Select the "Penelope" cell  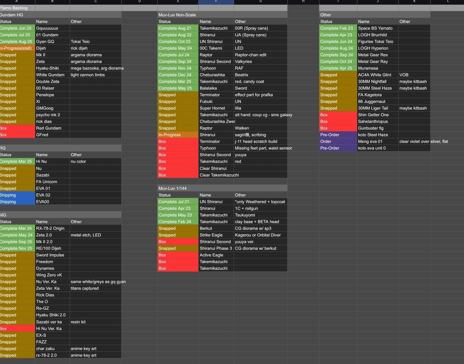[52, 95]
